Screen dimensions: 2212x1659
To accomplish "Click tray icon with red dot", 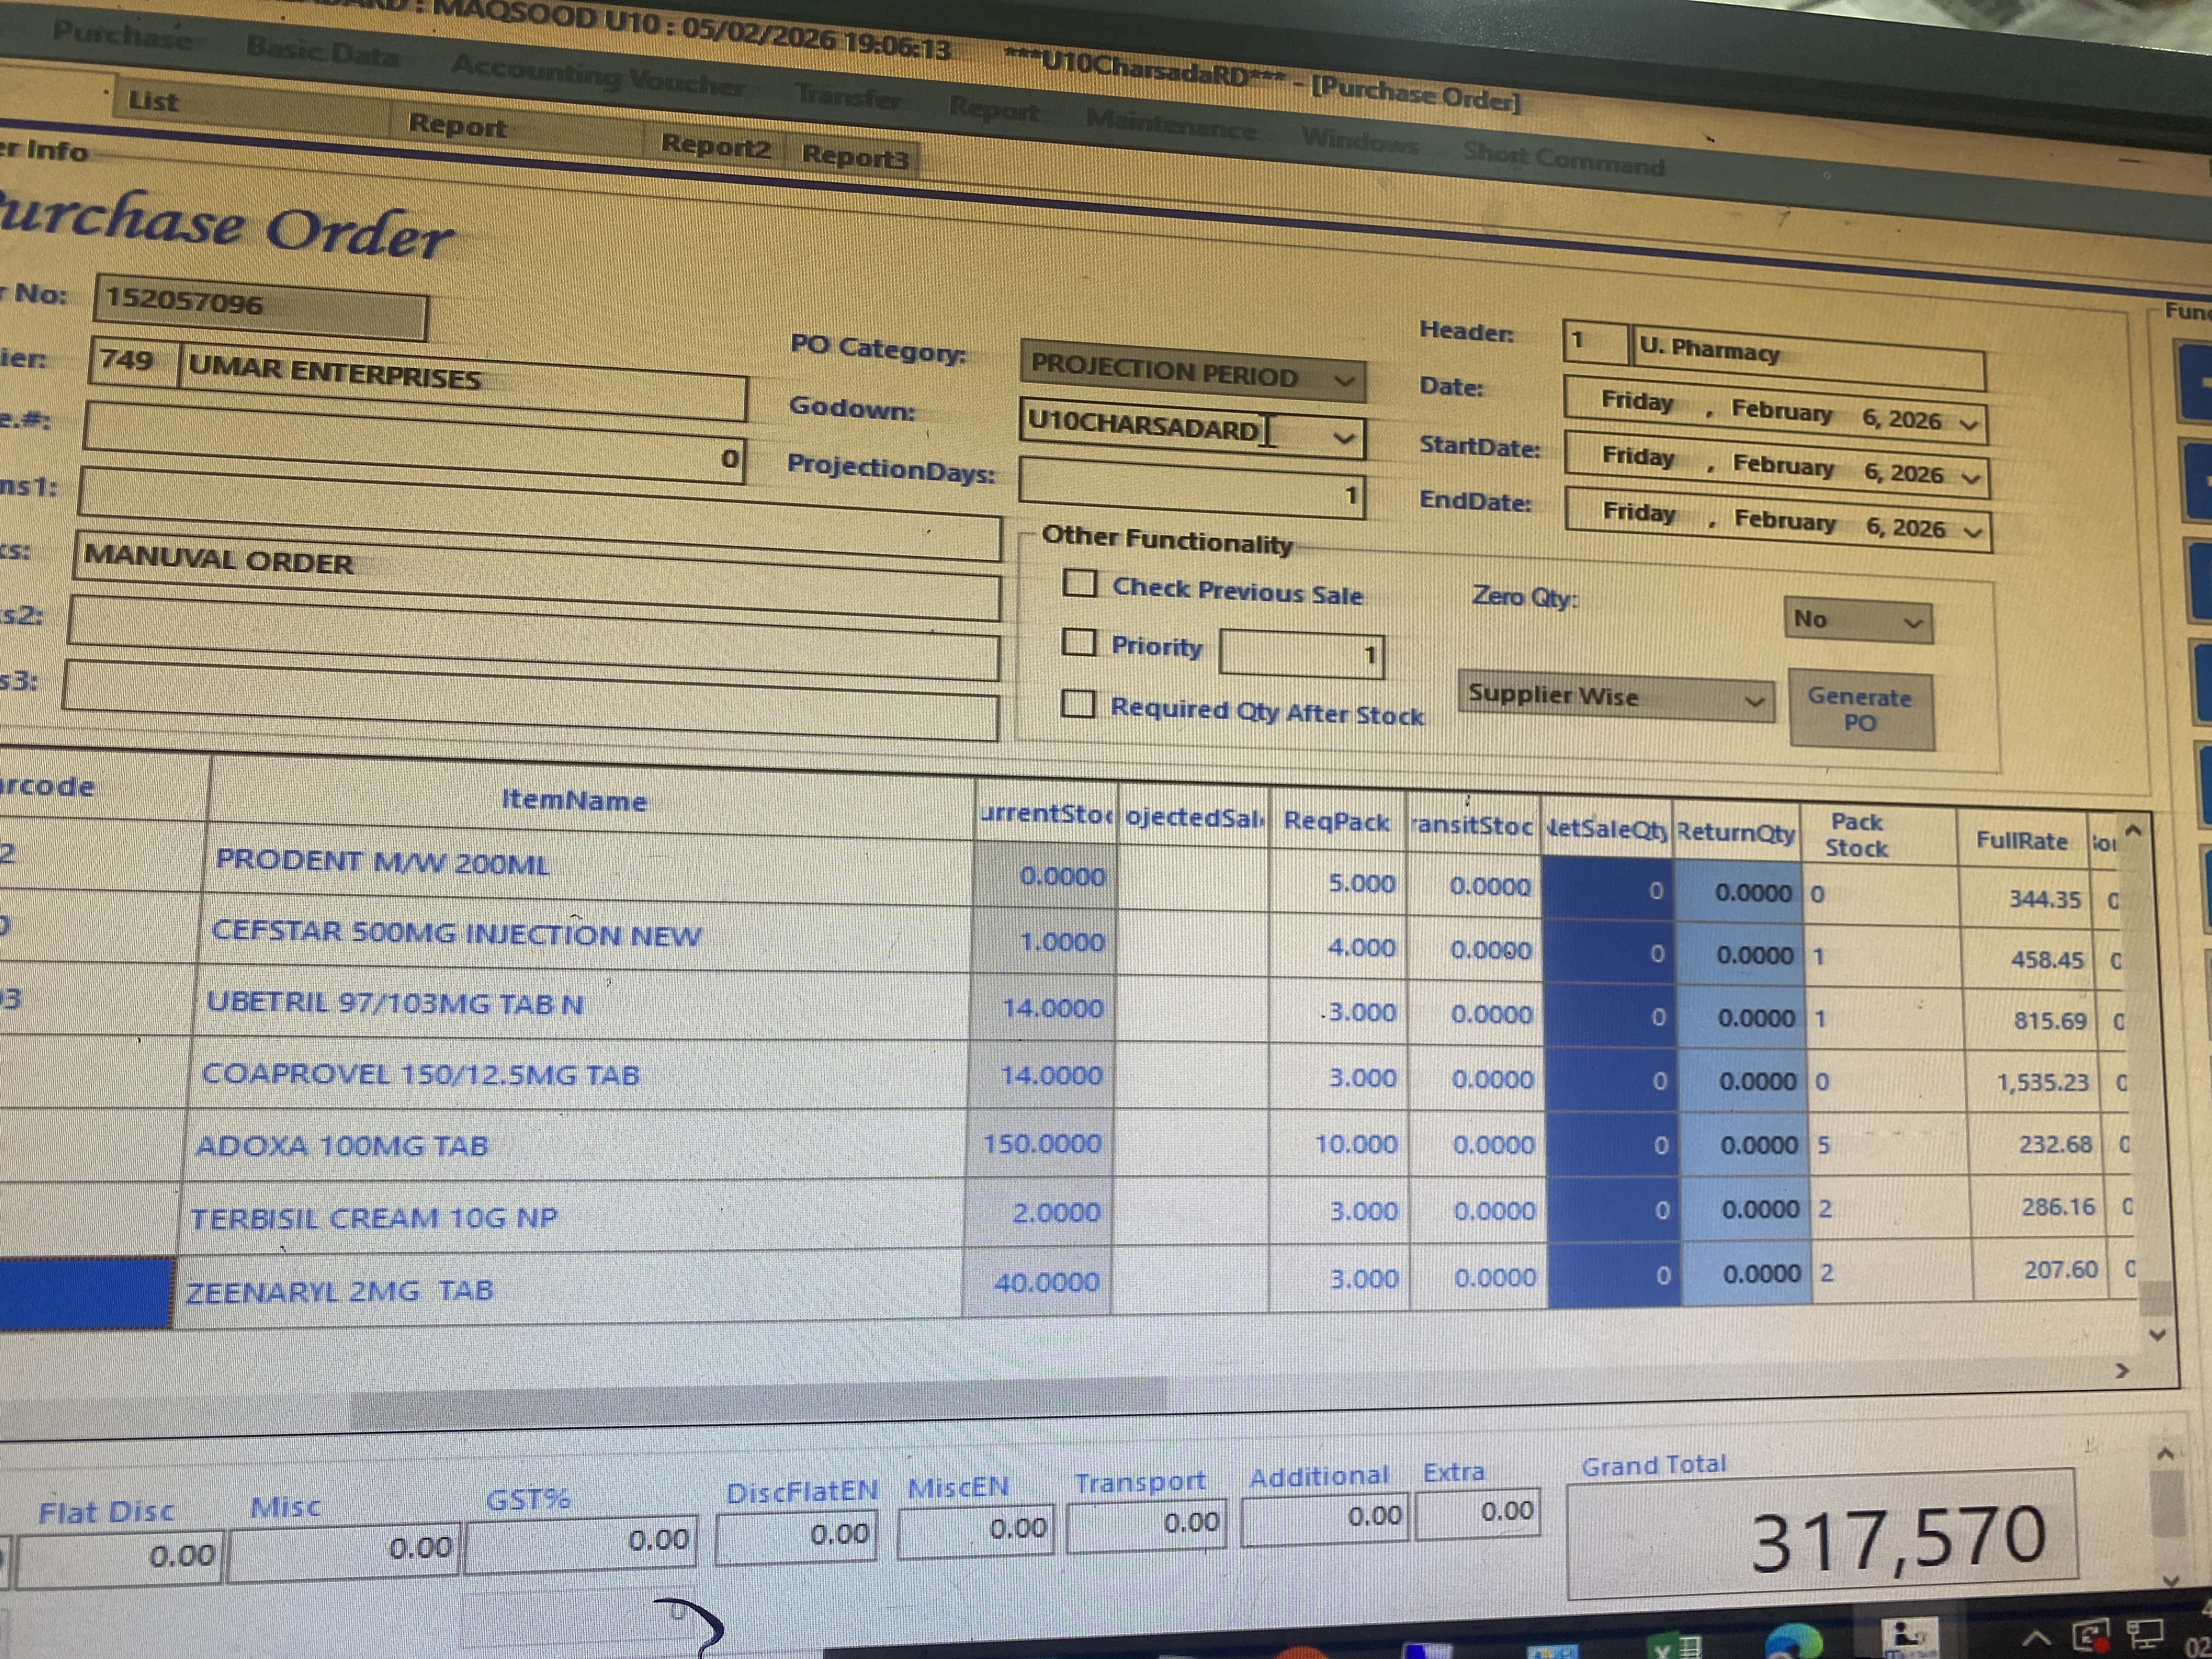I will tap(2091, 1636).
